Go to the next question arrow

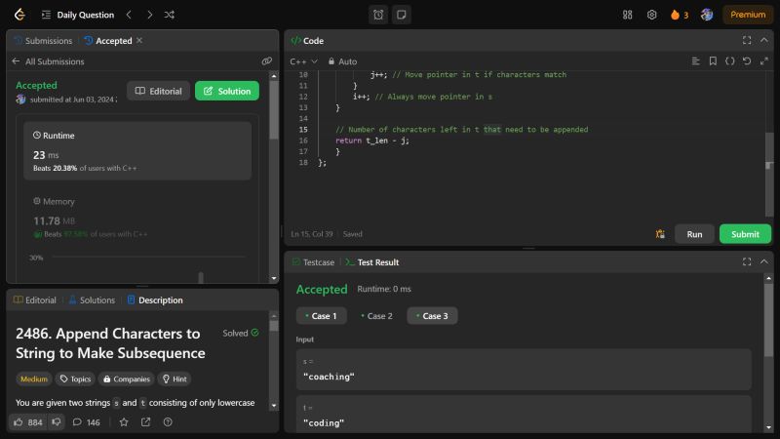(150, 15)
